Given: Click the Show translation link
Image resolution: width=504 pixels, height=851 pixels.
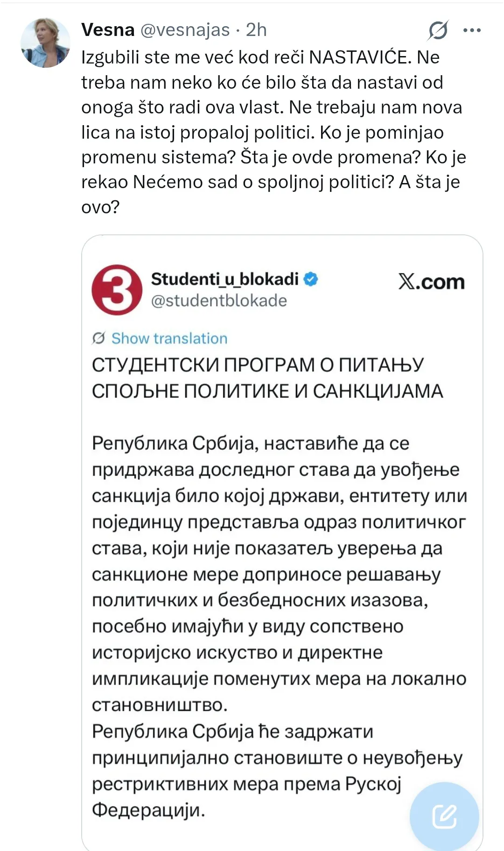Looking at the screenshot, I should pyautogui.click(x=169, y=338).
